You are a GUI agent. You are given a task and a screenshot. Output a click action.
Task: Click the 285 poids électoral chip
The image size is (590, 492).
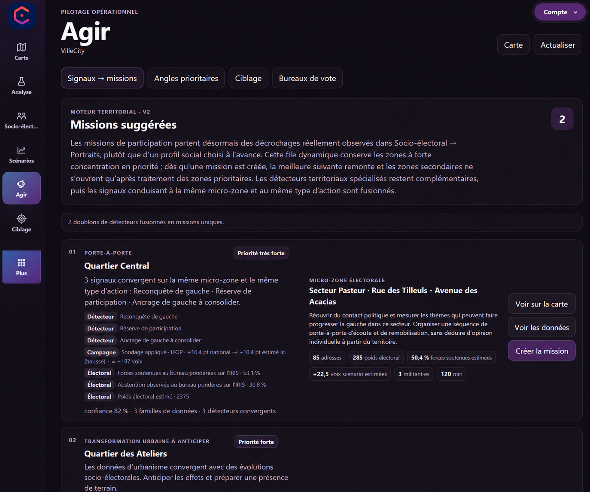tap(376, 358)
